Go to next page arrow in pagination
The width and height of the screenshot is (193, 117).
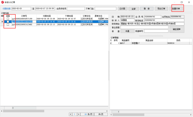[78, 114]
